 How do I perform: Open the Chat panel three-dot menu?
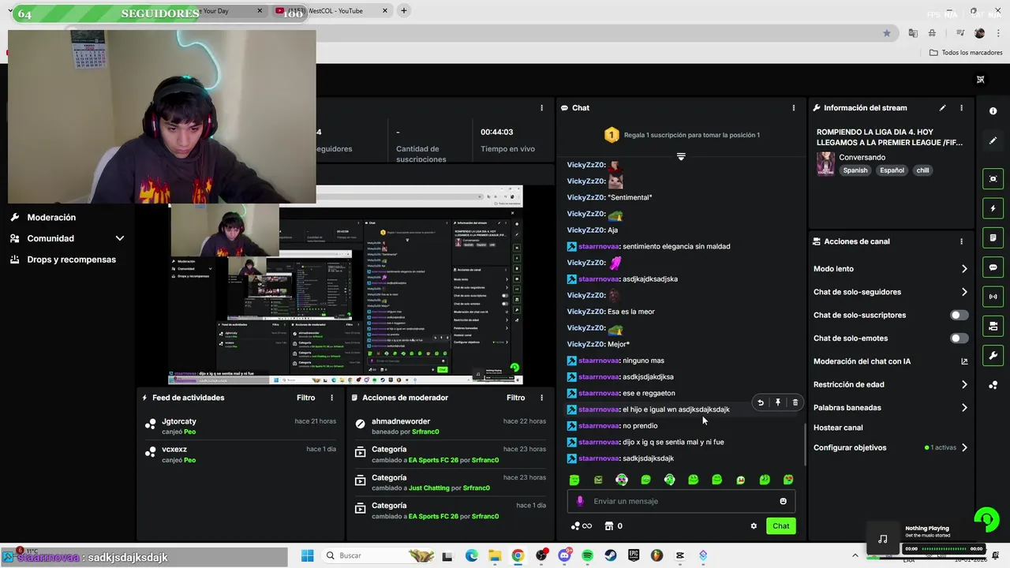click(x=794, y=108)
